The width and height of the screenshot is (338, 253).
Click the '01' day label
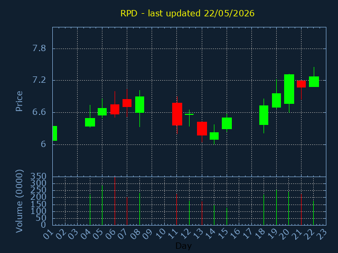click(x=48, y=234)
